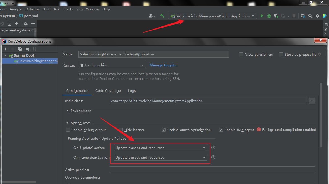The width and height of the screenshot is (329, 184).
Task: Close the Run/Debug Configurations dialog
Action: click(x=321, y=40)
